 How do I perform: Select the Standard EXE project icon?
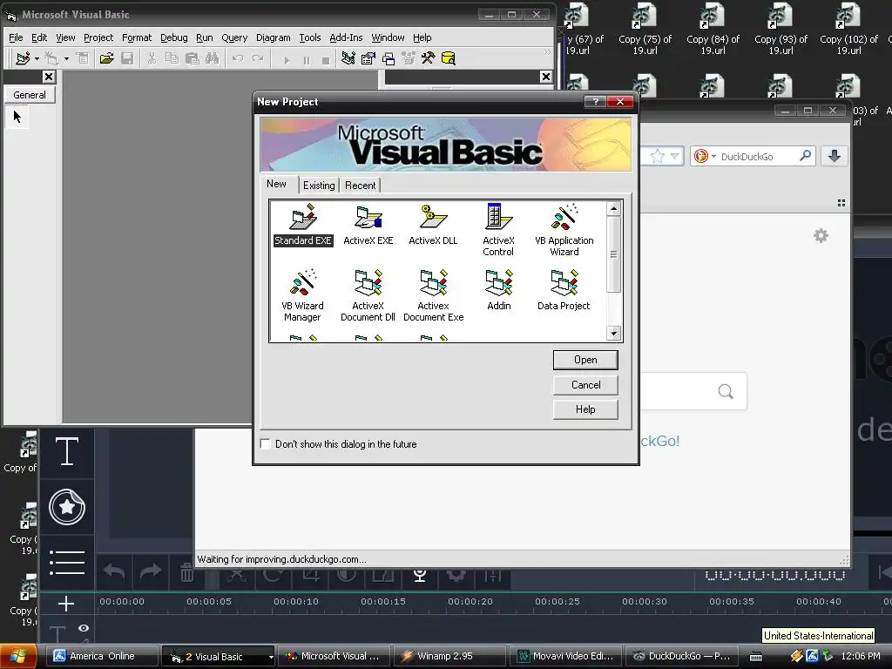(x=302, y=217)
